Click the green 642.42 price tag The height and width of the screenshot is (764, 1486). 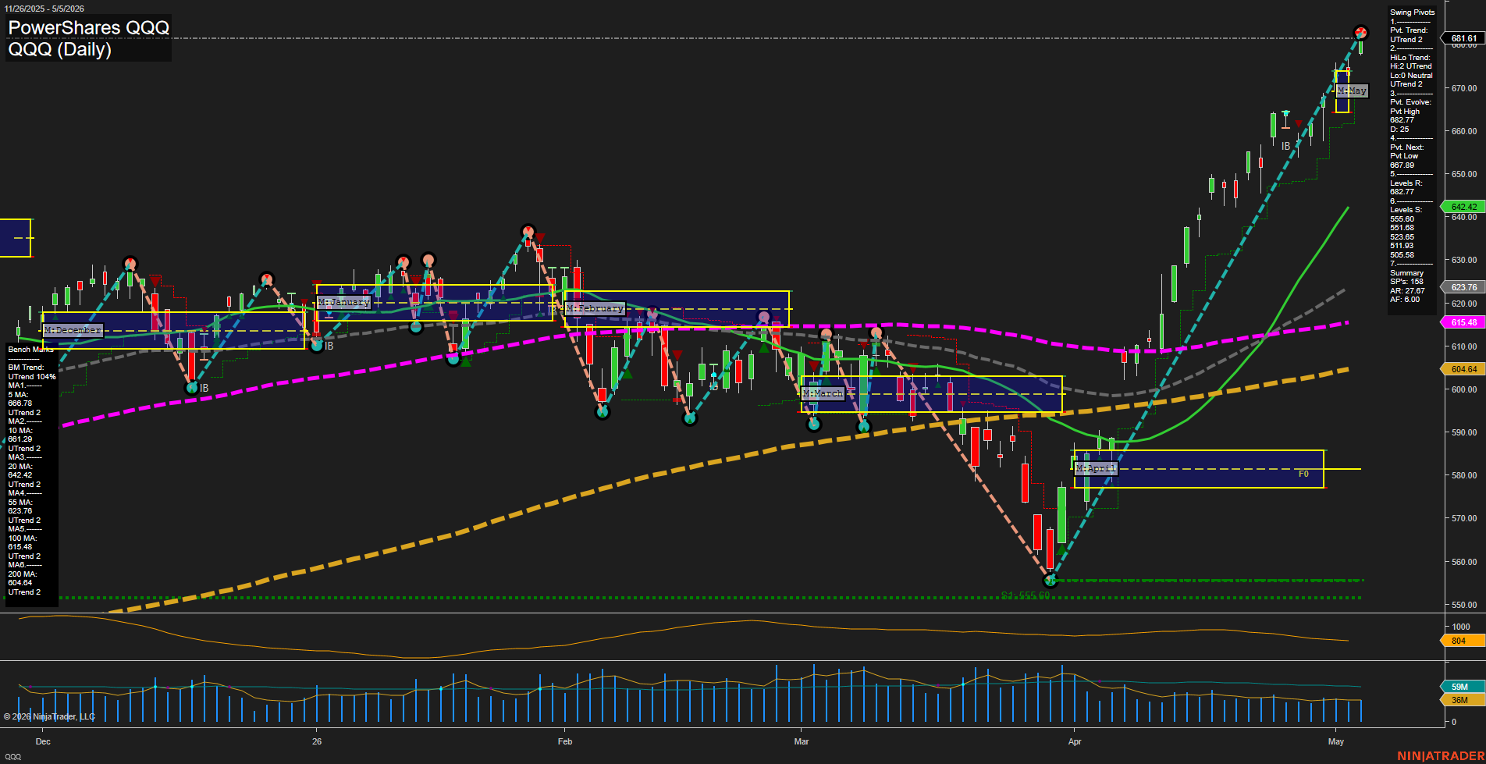(x=1463, y=207)
